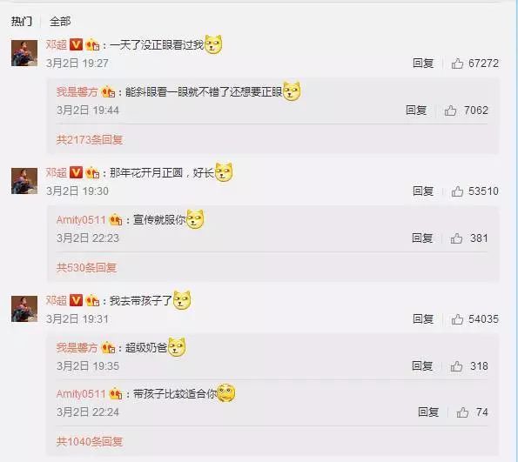Open 我是馨方 profile in first reply
The width and height of the screenshot is (518, 462).
(x=77, y=91)
